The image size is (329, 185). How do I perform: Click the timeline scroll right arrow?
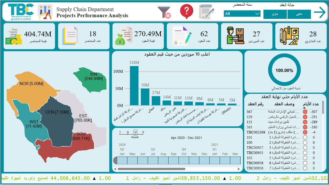click(x=239, y=169)
